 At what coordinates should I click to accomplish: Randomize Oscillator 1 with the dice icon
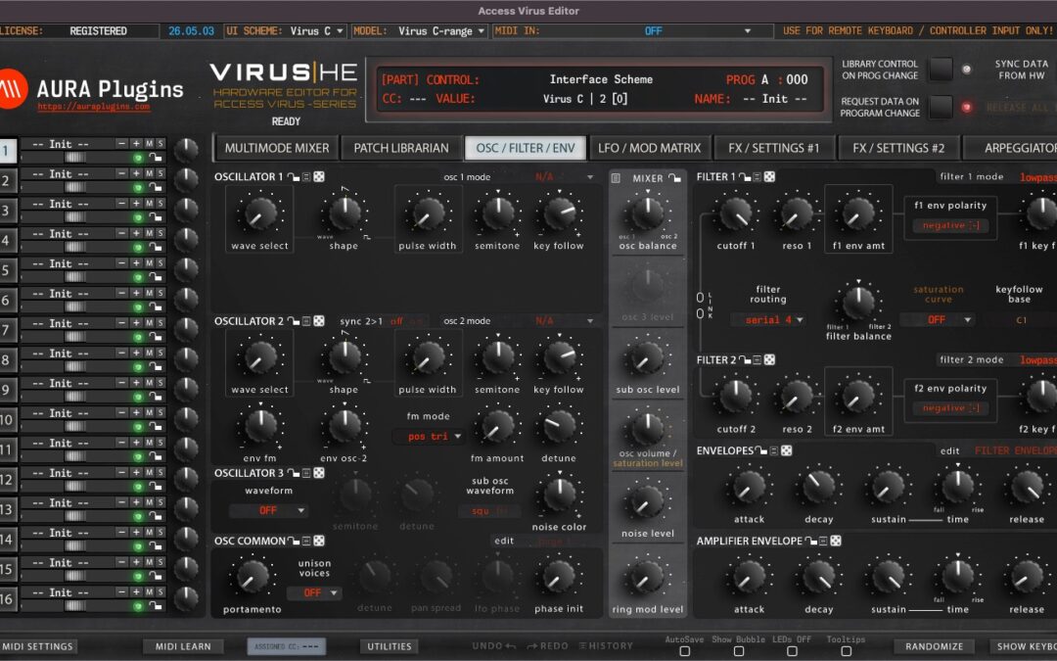(x=319, y=176)
